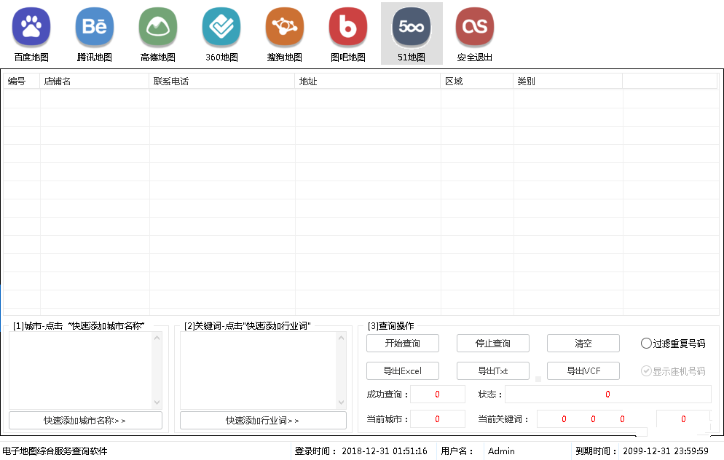Click the 导出Txt button
The width and height of the screenshot is (724, 460).
pos(492,371)
